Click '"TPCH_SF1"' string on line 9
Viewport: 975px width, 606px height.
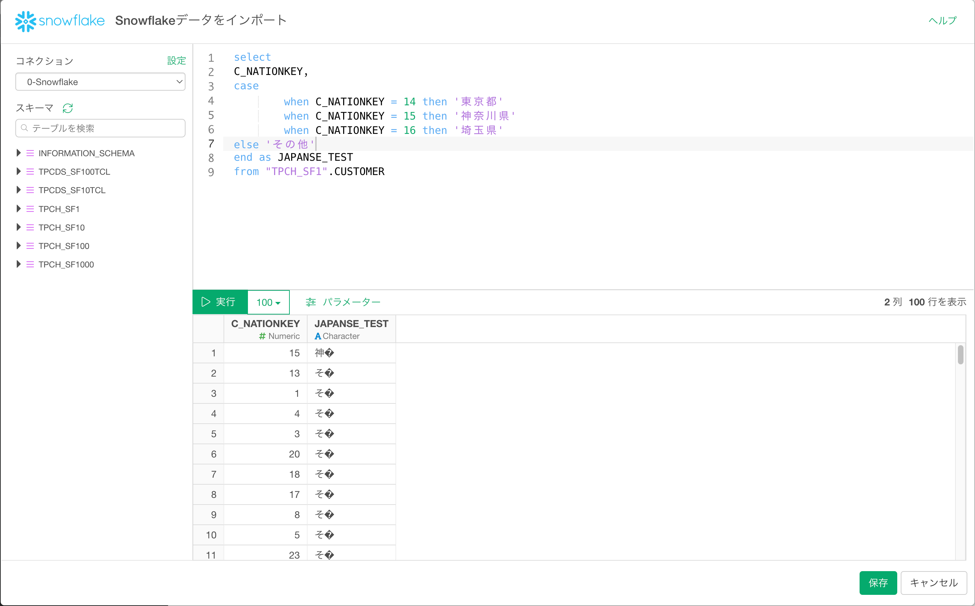[296, 172]
